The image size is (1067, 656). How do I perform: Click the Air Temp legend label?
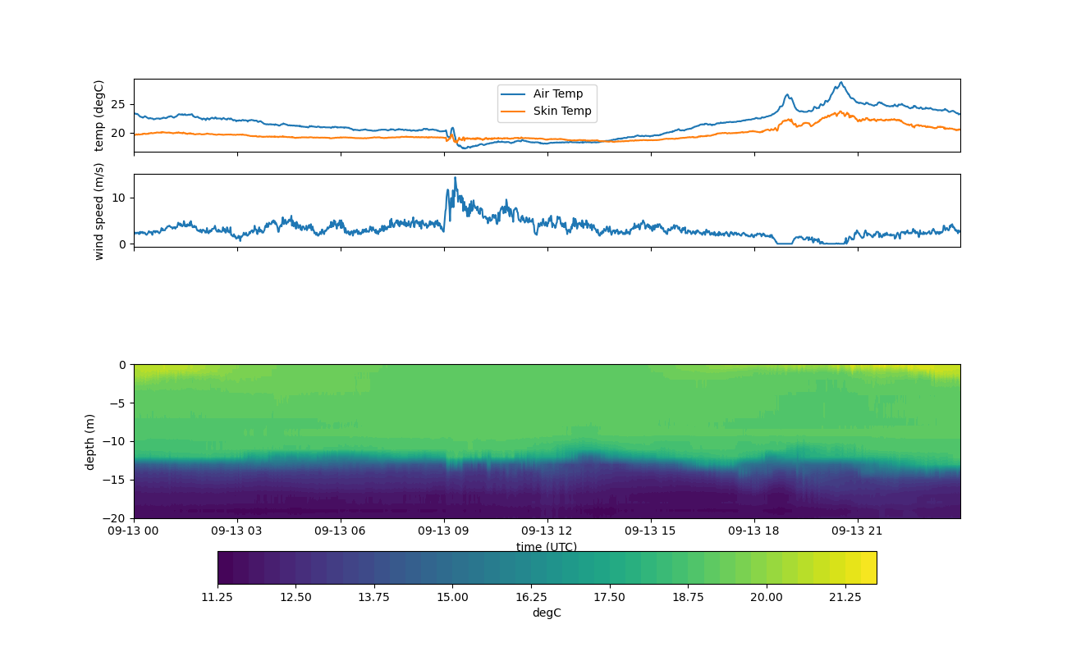pos(558,94)
